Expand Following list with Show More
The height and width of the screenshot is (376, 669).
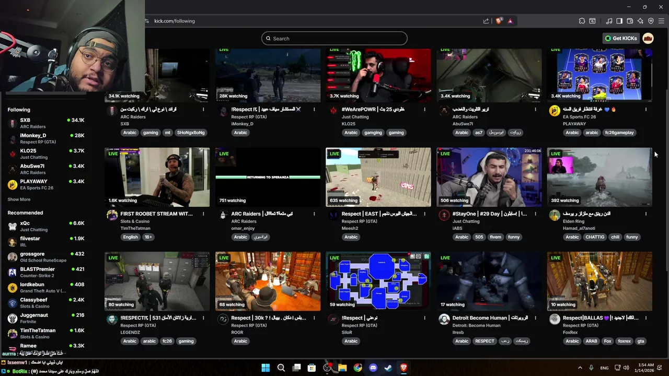coord(19,199)
